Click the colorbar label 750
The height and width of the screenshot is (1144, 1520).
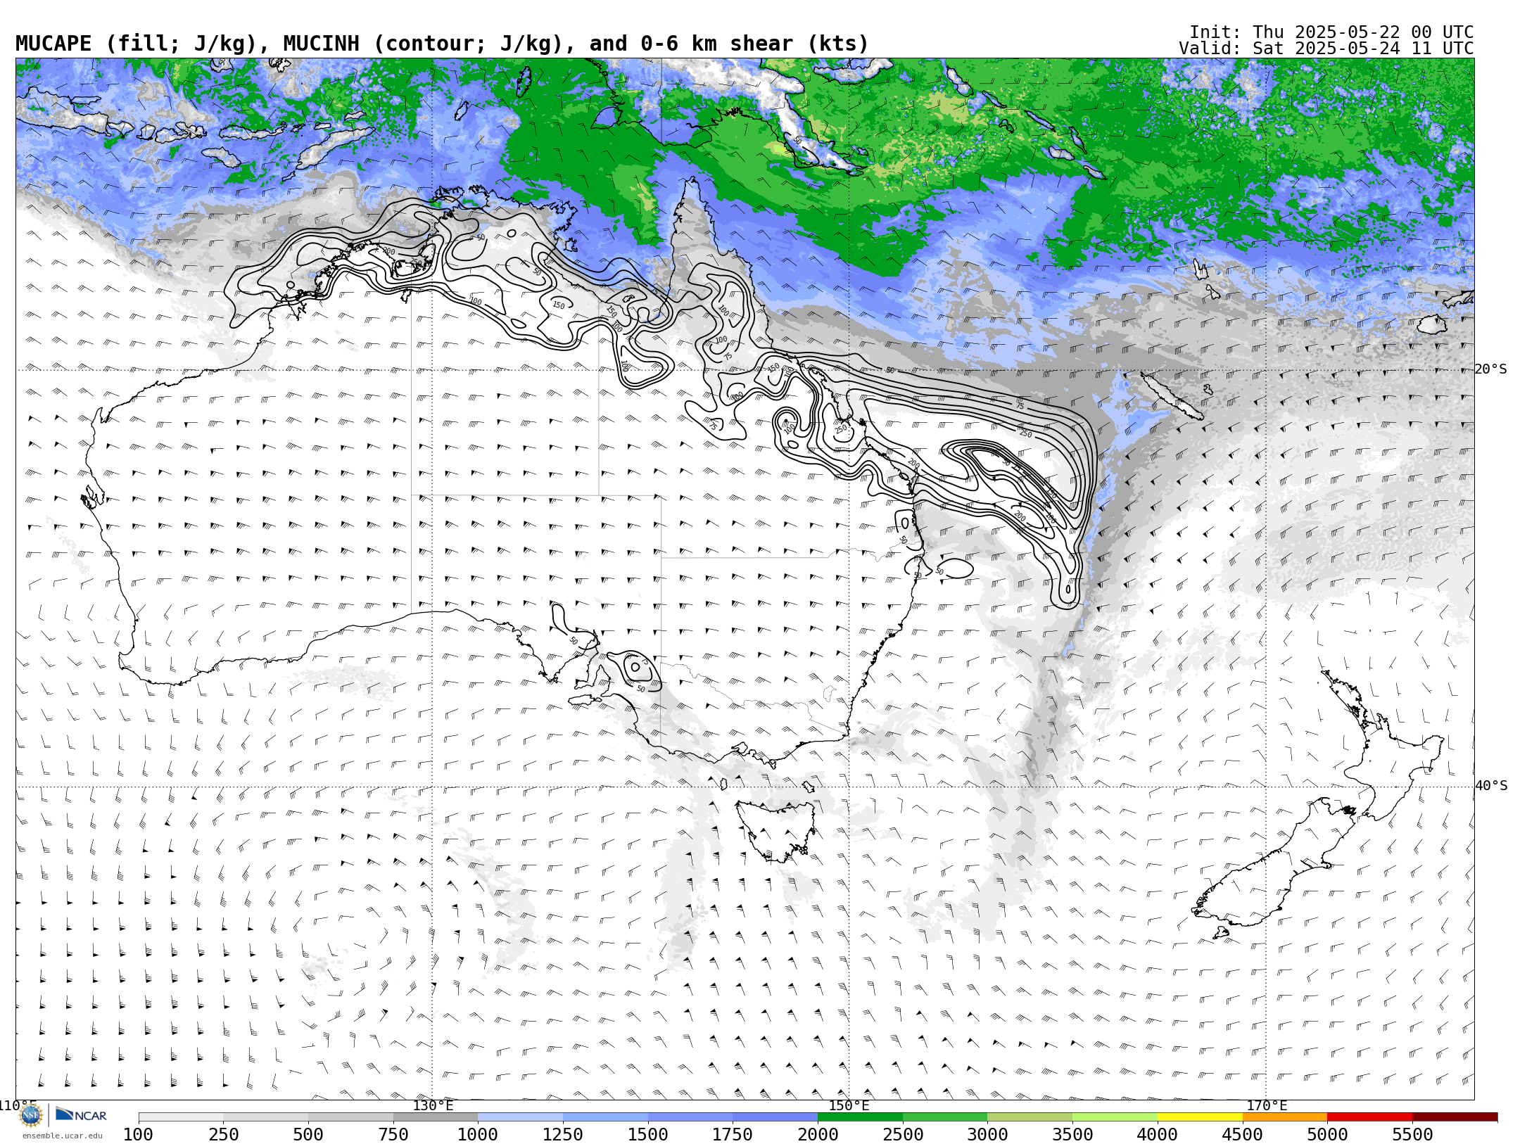click(393, 1134)
